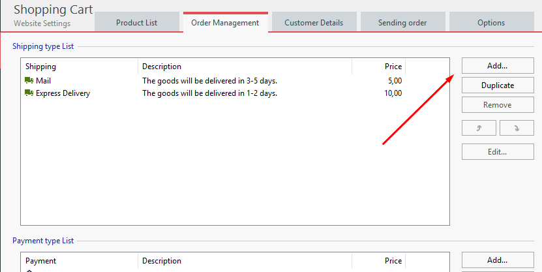Open Edit... for the shipping type

[497, 151]
